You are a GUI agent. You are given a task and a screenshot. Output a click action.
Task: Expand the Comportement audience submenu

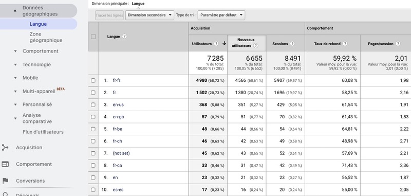pos(15,51)
